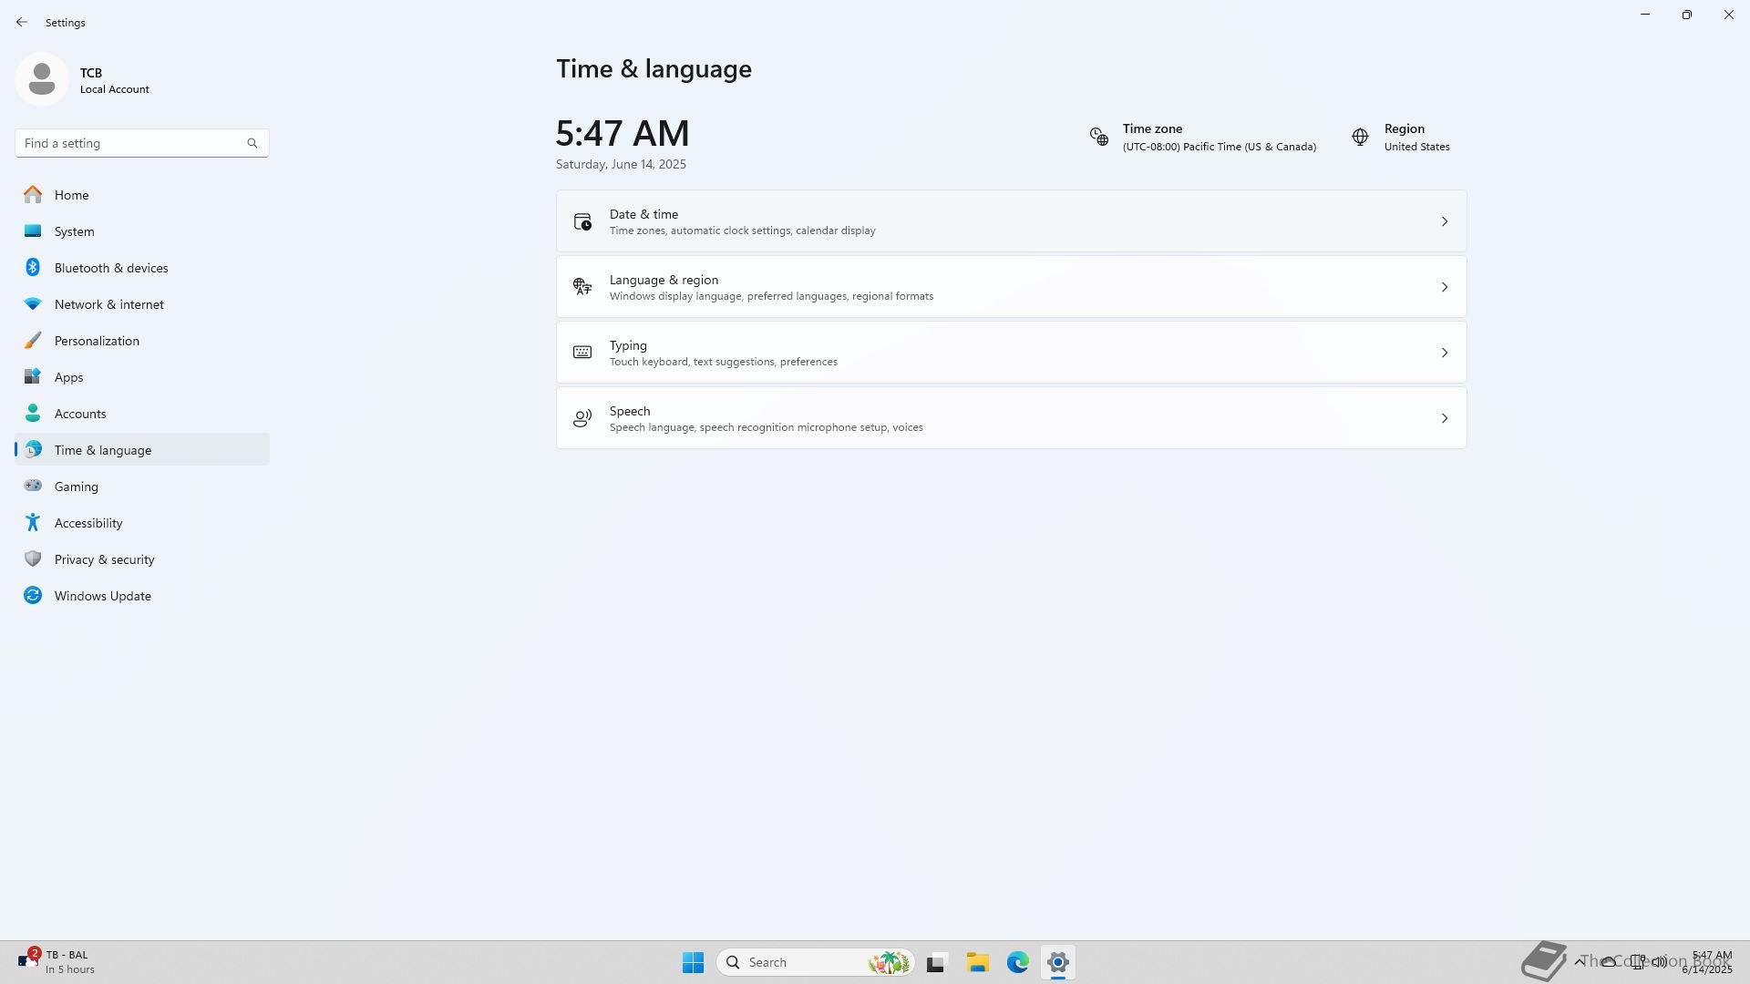
Task: Open Microsoft Edge from the taskbar
Action: 1017,962
